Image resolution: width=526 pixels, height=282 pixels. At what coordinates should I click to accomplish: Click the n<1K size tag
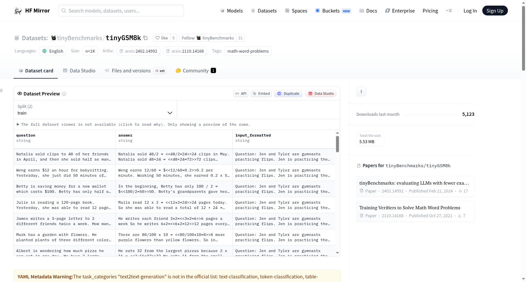click(90, 51)
